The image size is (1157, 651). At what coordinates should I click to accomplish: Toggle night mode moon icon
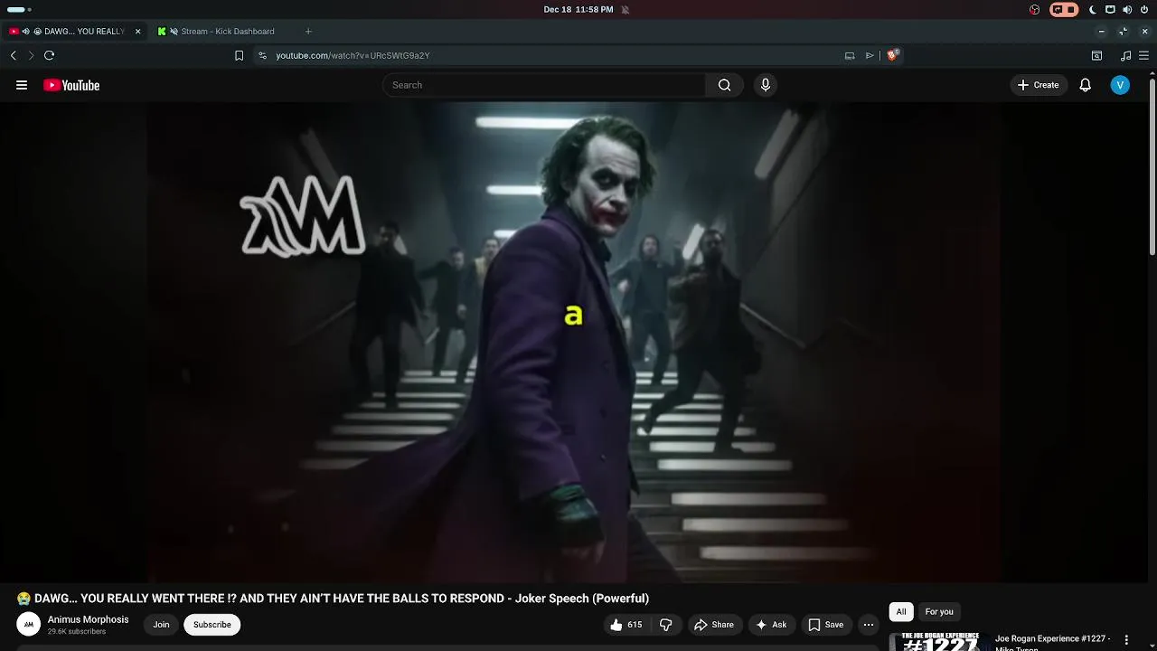(x=1092, y=9)
